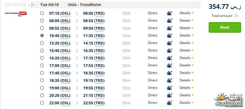This screenshot has width=245, height=109.
Task: Choose the 22:00 OSL flight radio button
Action: coord(42,103)
